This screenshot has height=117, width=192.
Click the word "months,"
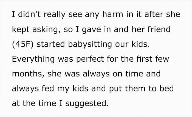pyautogui.click(x=28, y=74)
